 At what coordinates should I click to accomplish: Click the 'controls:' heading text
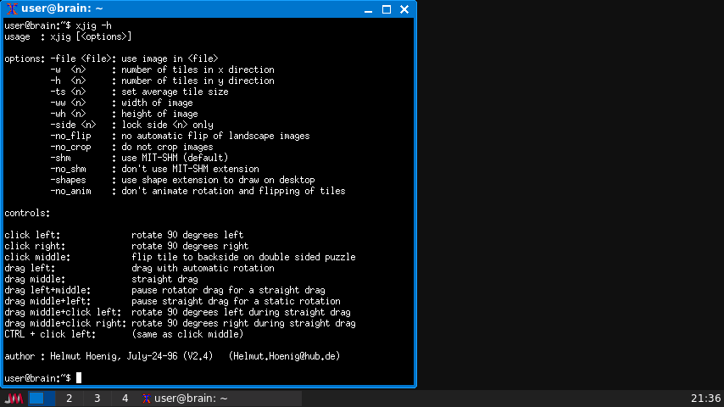click(x=27, y=213)
